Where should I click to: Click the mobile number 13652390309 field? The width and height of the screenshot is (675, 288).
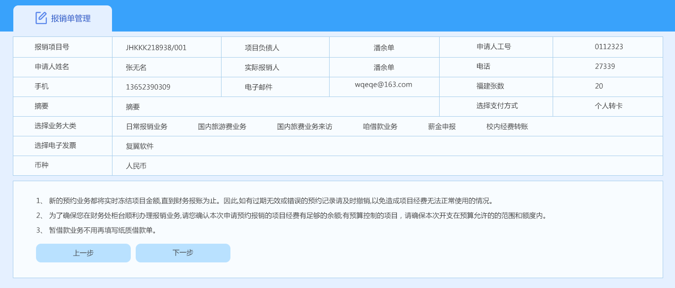(x=148, y=87)
